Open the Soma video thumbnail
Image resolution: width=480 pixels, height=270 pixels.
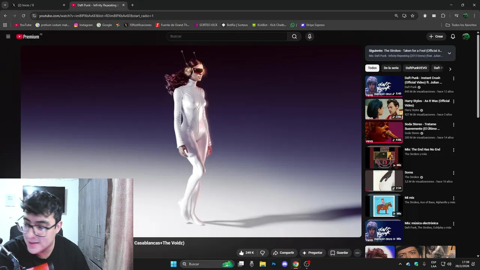point(384,181)
